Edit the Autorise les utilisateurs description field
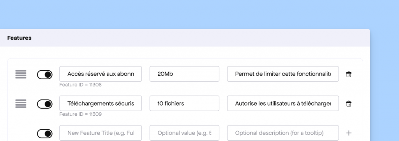The image size is (399, 141). click(x=283, y=103)
